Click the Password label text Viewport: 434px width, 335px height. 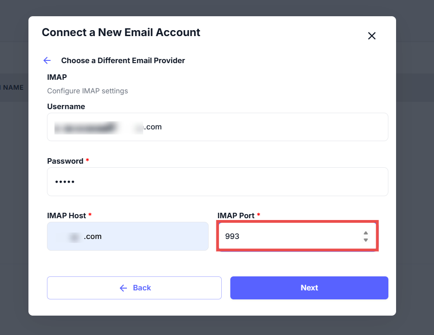coord(65,161)
